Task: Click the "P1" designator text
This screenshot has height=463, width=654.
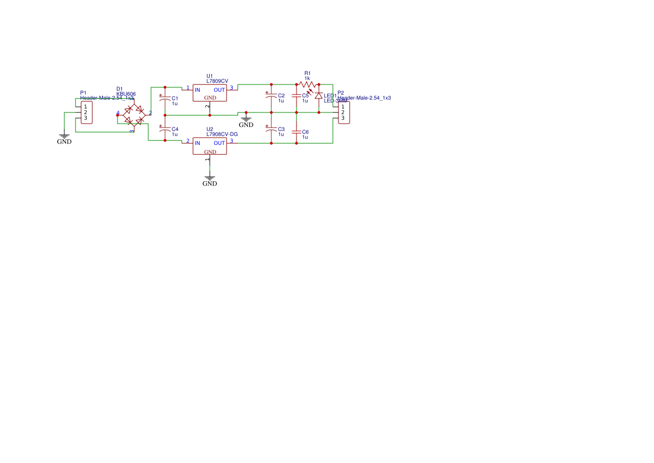Action: pos(83,93)
